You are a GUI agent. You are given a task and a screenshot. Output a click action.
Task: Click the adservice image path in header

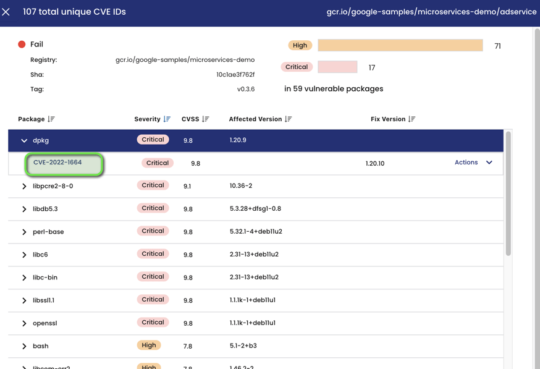[x=431, y=12]
